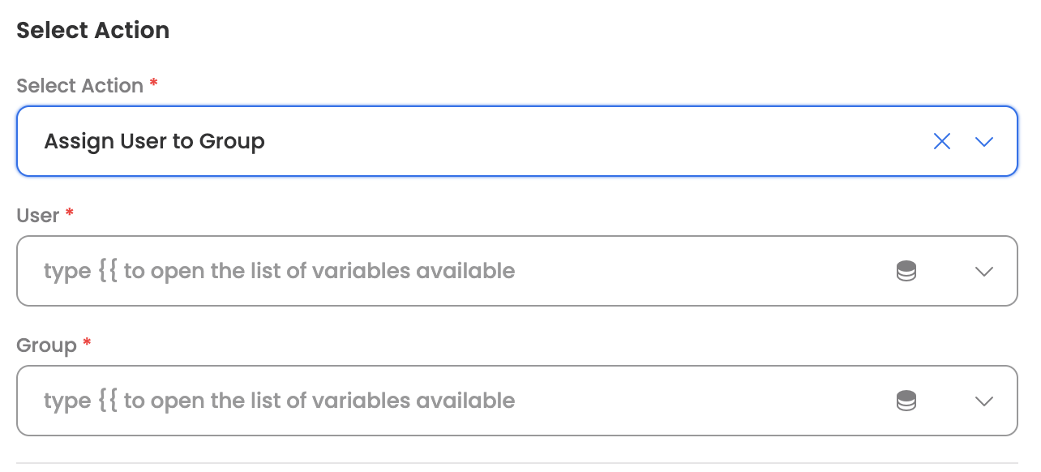Screen dimensions: 1041x472
Task: Click the red asterisk beside Group label
Action: [x=87, y=342]
